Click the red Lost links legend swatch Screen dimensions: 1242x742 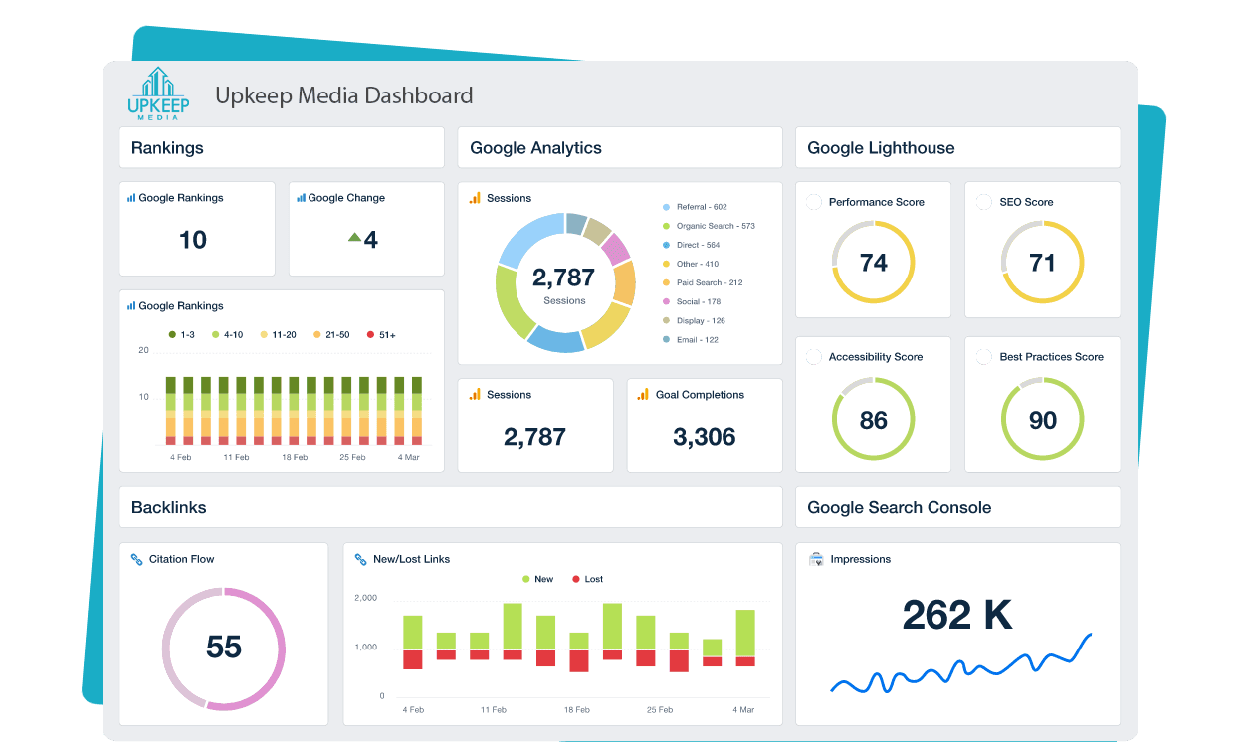coord(576,579)
